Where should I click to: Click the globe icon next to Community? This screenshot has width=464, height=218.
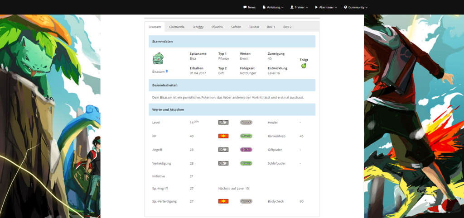click(x=345, y=7)
